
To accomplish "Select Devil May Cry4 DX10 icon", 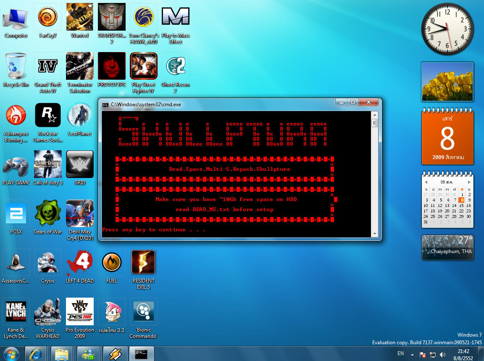I will pos(80,220).
